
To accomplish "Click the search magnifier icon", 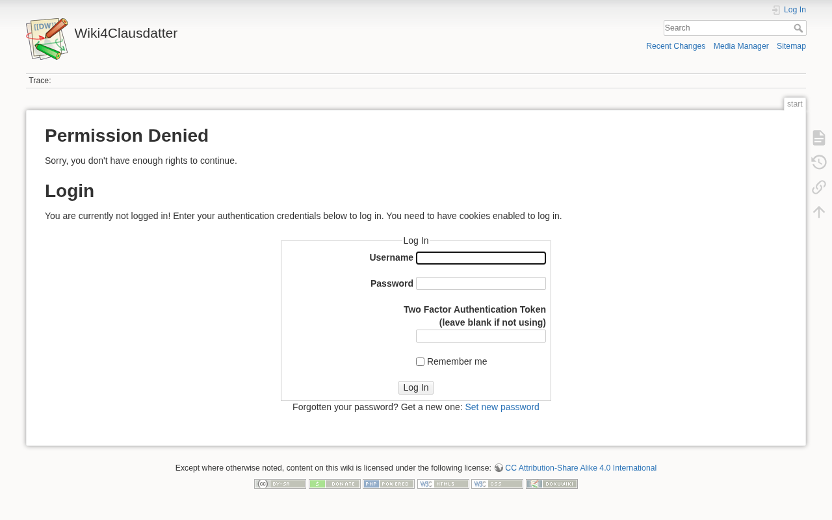I will [x=798, y=28].
